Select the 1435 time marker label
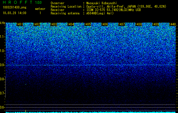Screen dimensions: 178x113 (x=87, y=24)
